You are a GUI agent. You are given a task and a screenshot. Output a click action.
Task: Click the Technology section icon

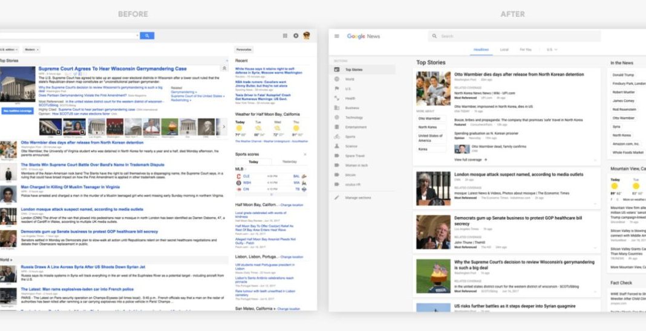[x=336, y=117]
